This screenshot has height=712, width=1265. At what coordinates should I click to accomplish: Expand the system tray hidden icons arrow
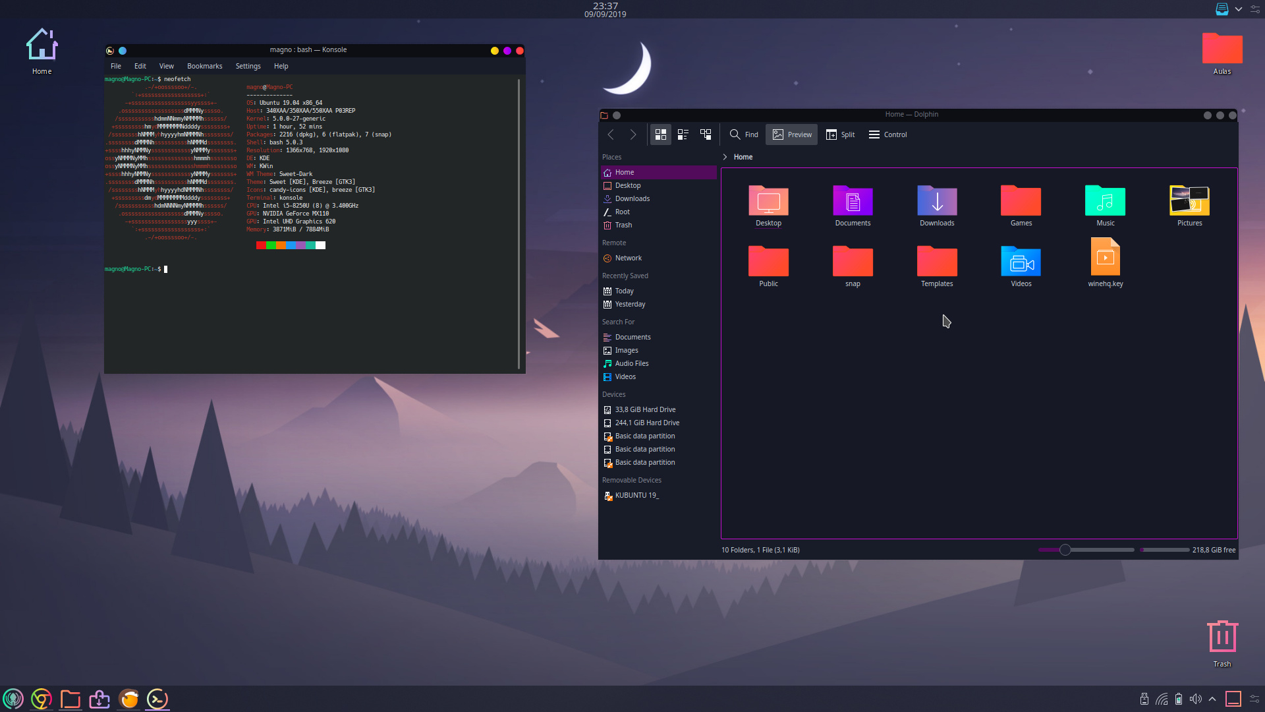pyautogui.click(x=1212, y=699)
